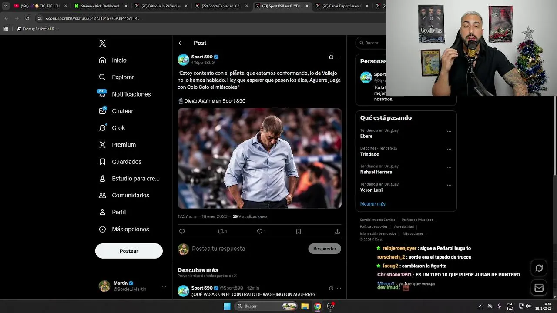Click Mostrar más under trends
557x313 pixels.
pyautogui.click(x=372, y=204)
